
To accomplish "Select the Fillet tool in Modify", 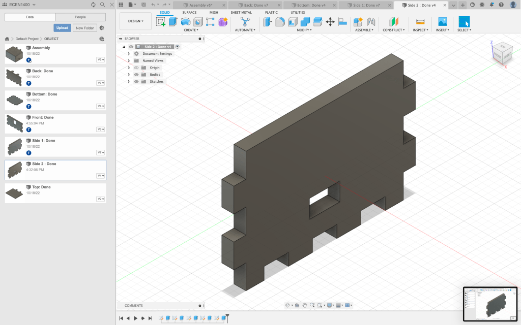I will click(x=280, y=22).
